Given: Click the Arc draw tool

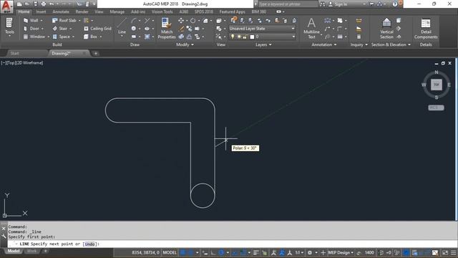Looking at the screenshot, I should (x=134, y=21).
